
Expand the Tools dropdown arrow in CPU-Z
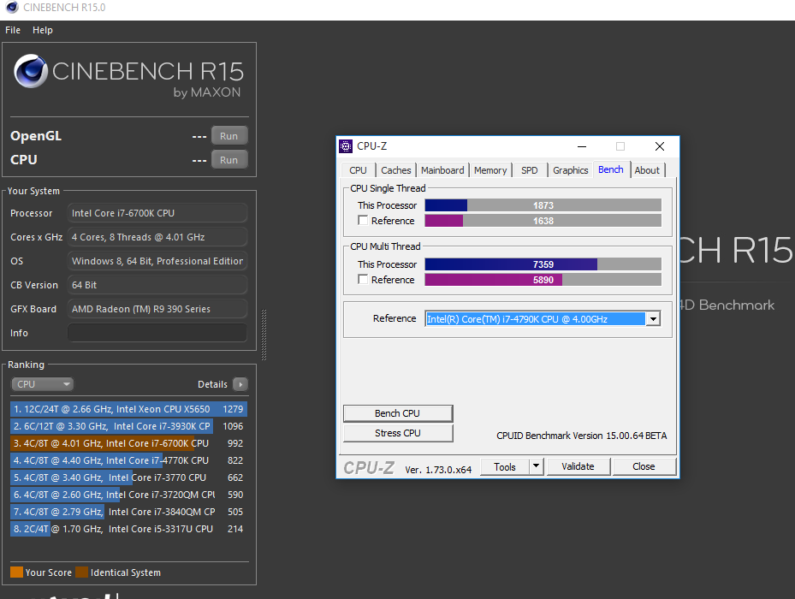click(x=536, y=466)
